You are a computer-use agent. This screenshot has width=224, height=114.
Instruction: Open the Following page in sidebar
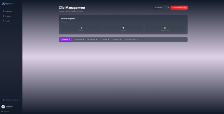click(x=7, y=11)
